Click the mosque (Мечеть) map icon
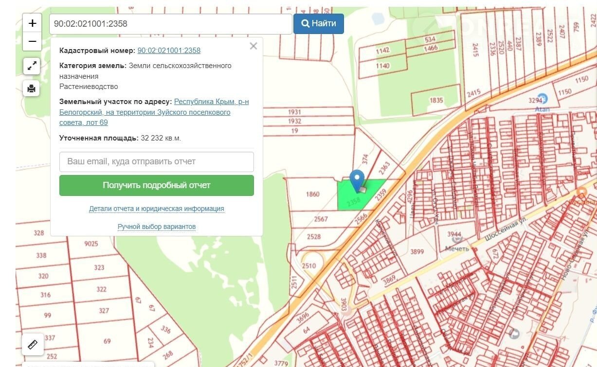The width and height of the screenshot is (597, 367). [457, 239]
